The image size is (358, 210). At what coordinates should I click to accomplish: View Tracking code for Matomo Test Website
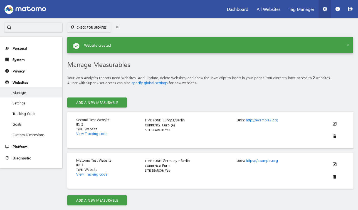tap(92, 174)
